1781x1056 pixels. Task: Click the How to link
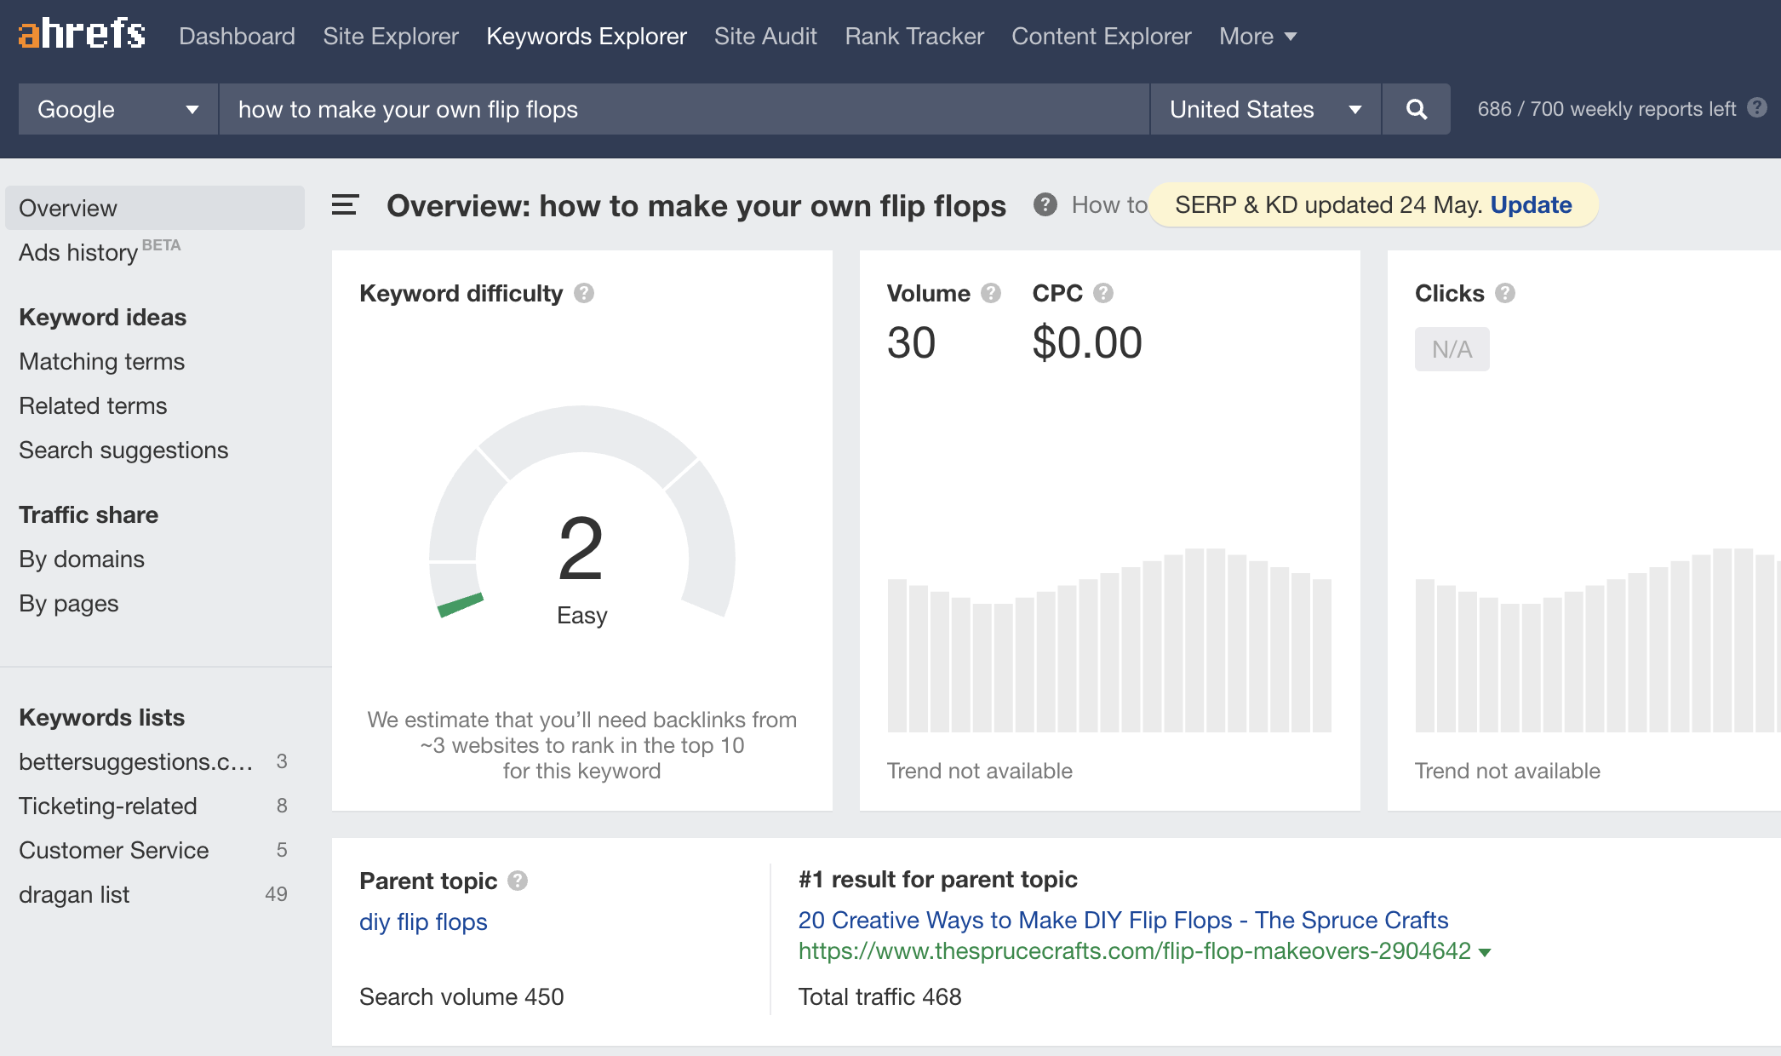pyautogui.click(x=1109, y=204)
